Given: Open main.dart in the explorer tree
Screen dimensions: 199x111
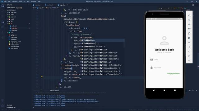Looking at the screenshot, I should [14, 31].
